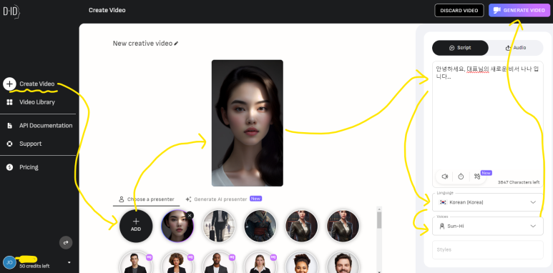This screenshot has width=553, height=273.
Task: Click the API Documentation file icon
Action: tap(9, 126)
